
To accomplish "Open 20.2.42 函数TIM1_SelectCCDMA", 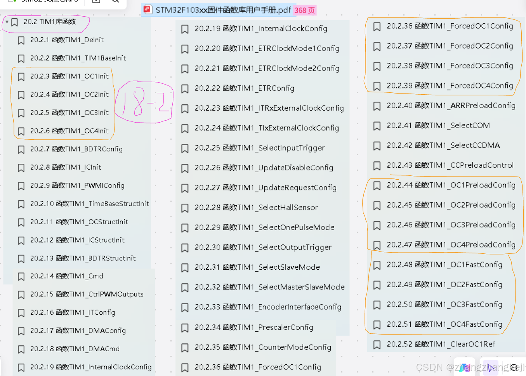I will point(443,146).
